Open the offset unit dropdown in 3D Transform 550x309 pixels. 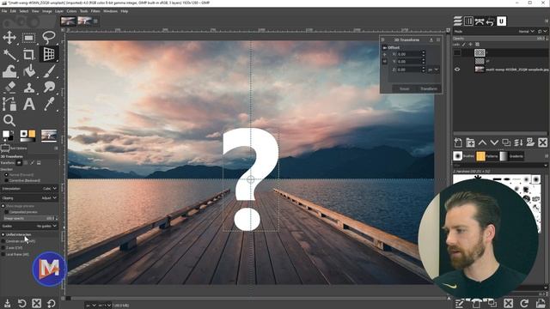433,70
